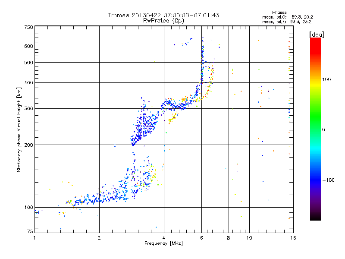Click y-axis tick label '600'
Image resolution: width=345 pixels, height=259 pixels.
coord(28,46)
